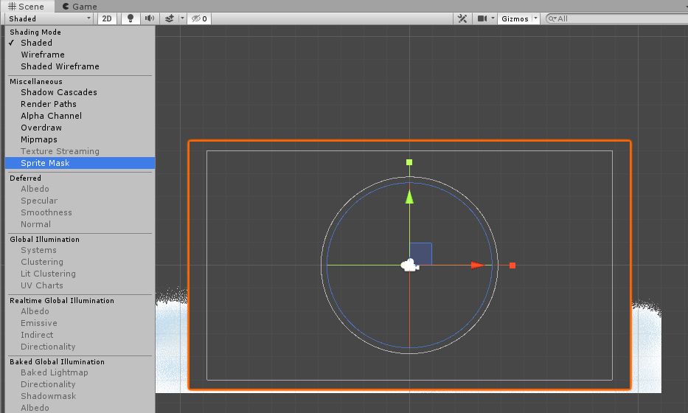Expand the Gizmos dropdown arrow
This screenshot has height=413, width=688.
[x=535, y=18]
